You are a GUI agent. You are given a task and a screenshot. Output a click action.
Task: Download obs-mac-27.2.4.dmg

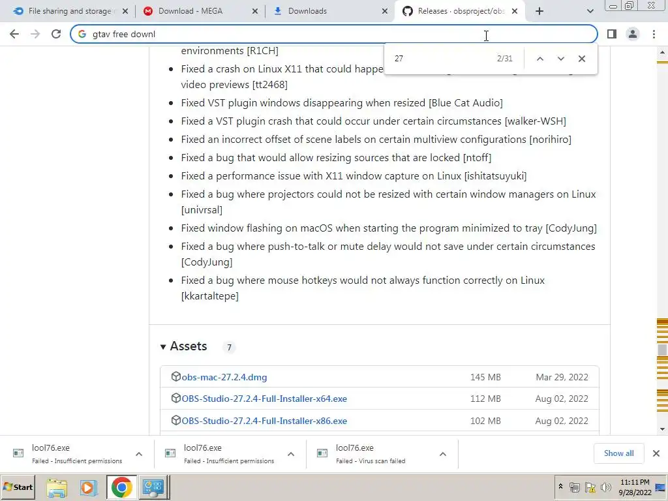click(224, 378)
